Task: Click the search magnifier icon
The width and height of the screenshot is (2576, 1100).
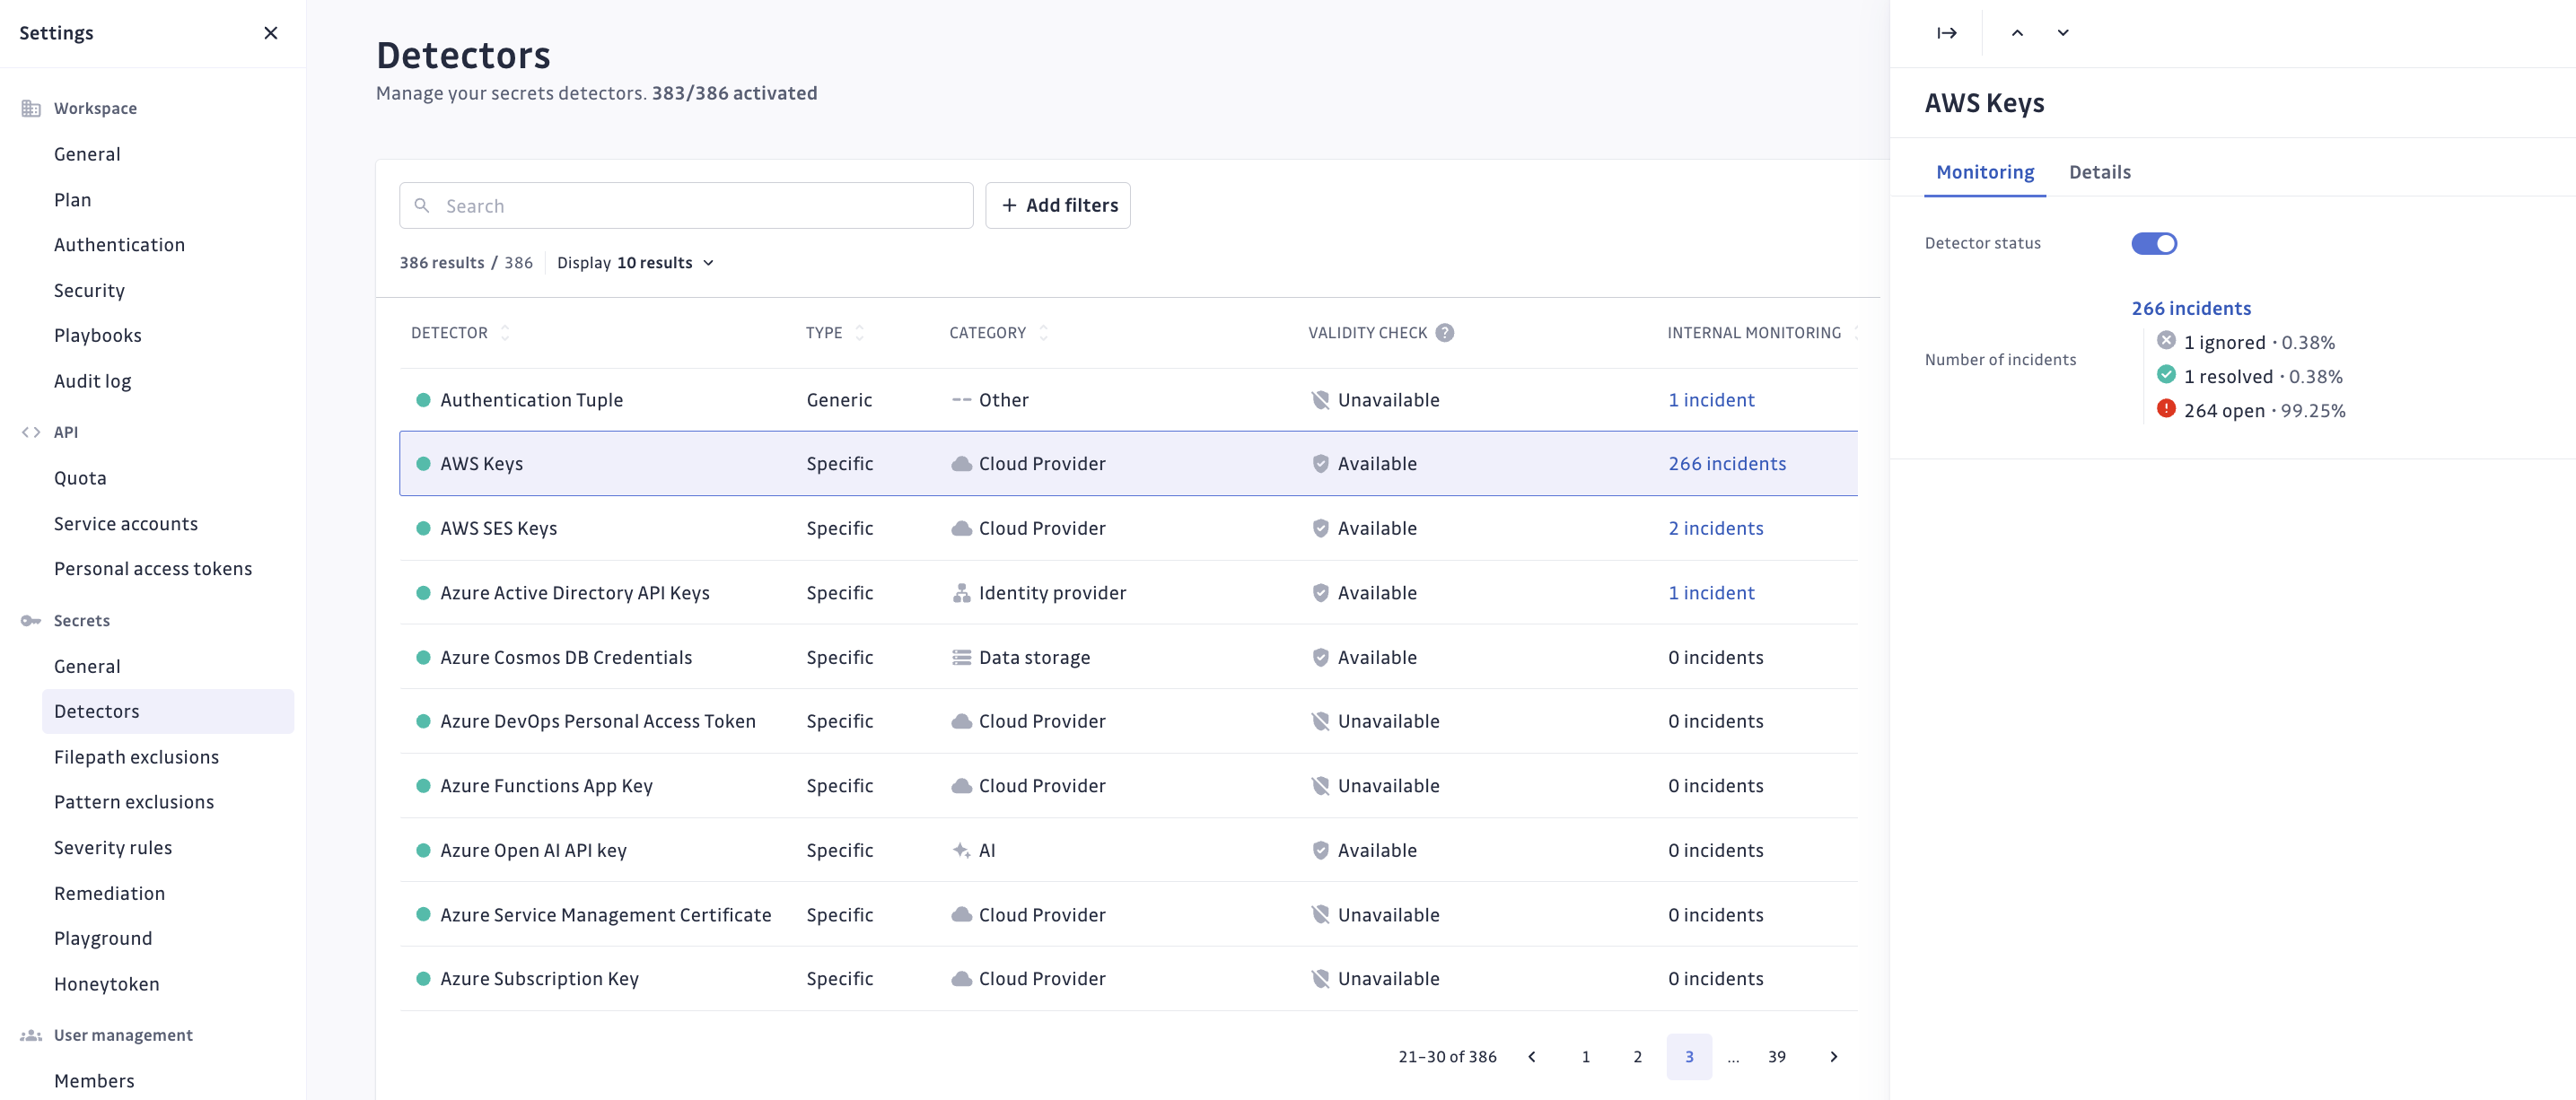Action: pyautogui.click(x=422, y=206)
